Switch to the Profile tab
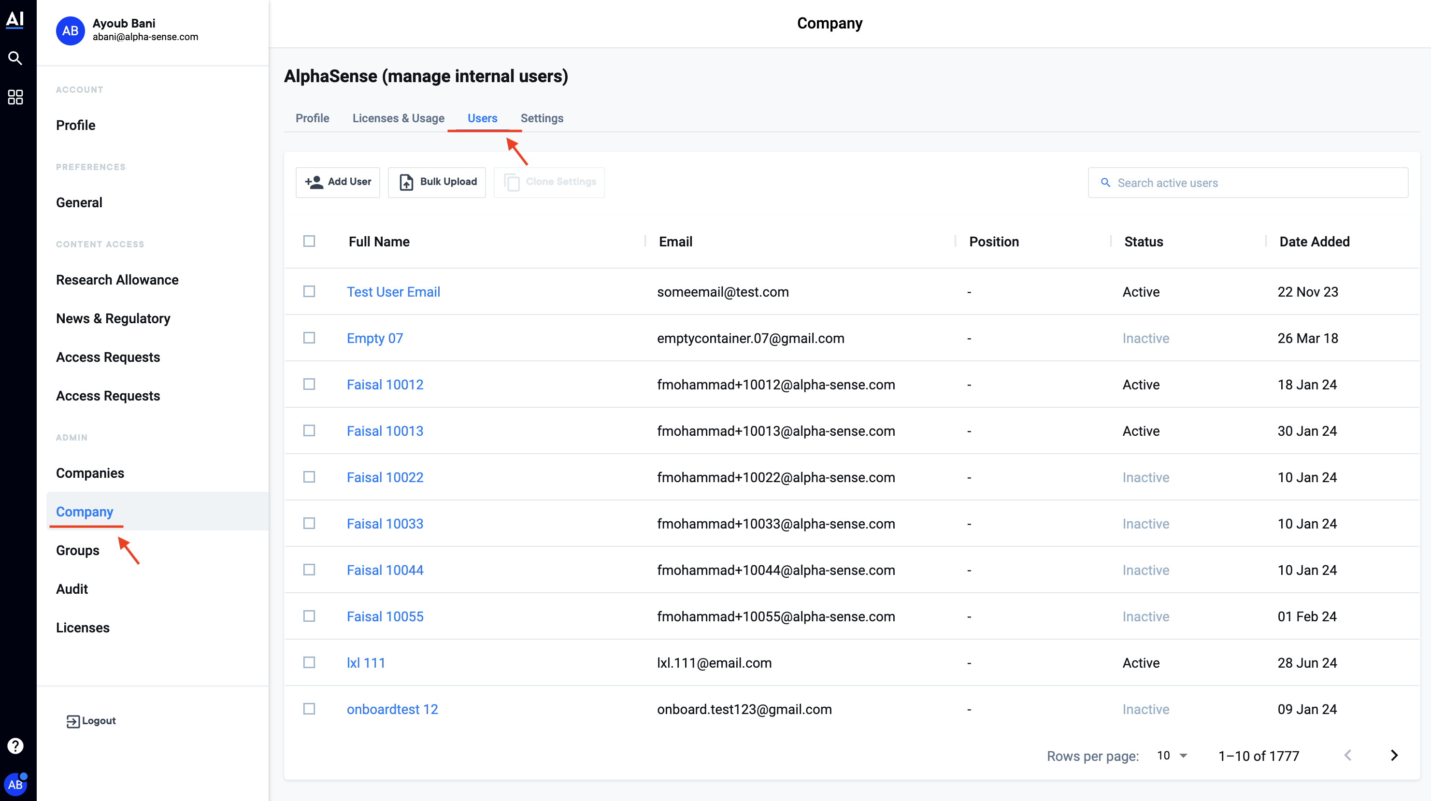The height and width of the screenshot is (801, 1431). tap(312, 118)
